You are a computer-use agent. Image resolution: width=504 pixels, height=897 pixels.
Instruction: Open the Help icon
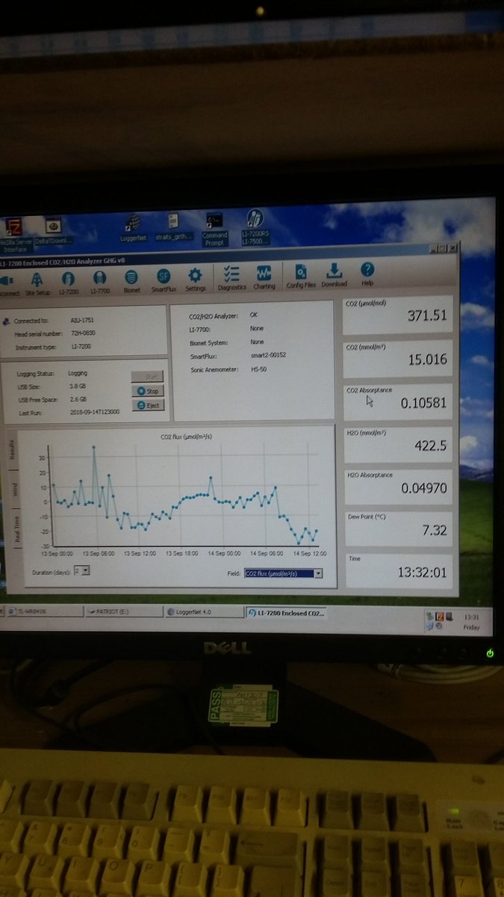[x=367, y=274]
